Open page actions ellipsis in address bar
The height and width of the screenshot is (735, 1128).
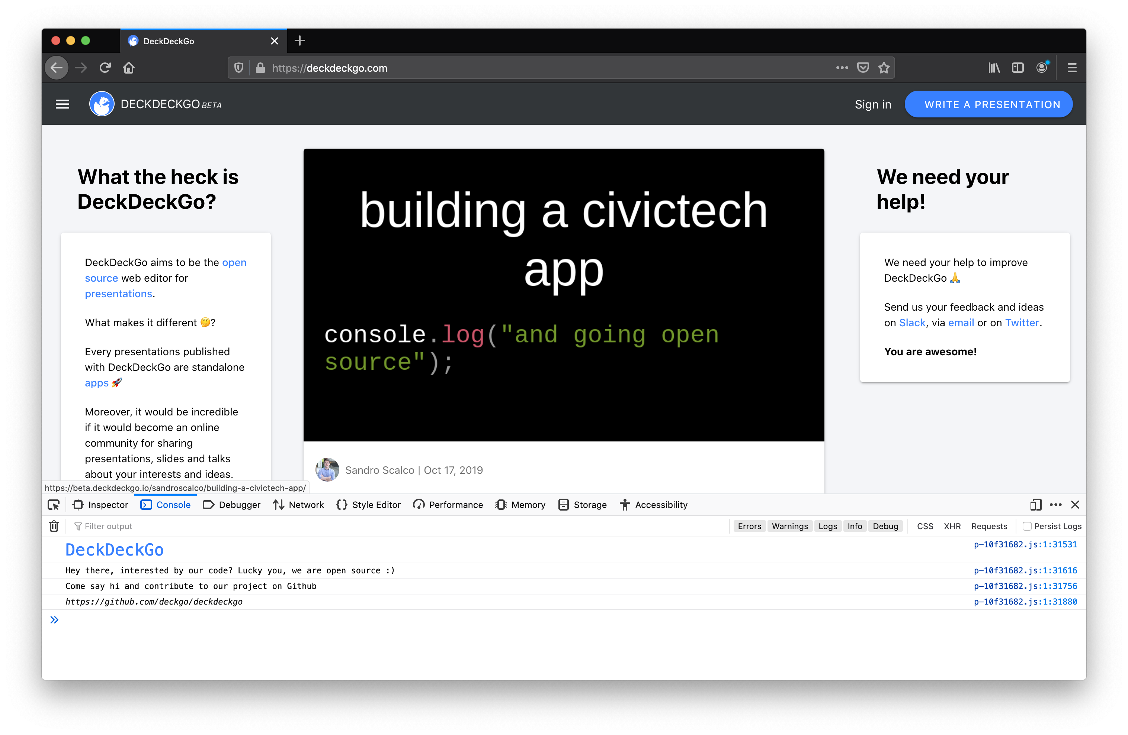coord(842,68)
